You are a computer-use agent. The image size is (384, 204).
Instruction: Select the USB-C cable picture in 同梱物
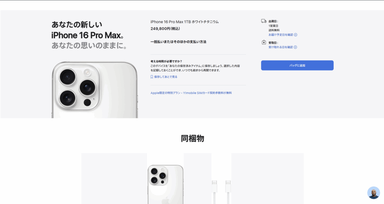tap(221, 192)
